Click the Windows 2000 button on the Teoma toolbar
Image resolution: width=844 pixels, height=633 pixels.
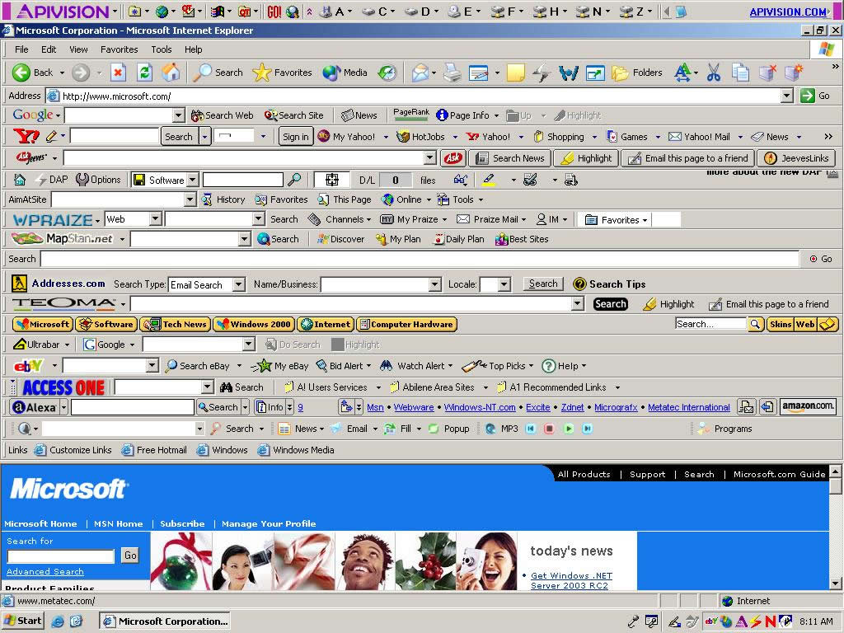pyautogui.click(x=252, y=324)
